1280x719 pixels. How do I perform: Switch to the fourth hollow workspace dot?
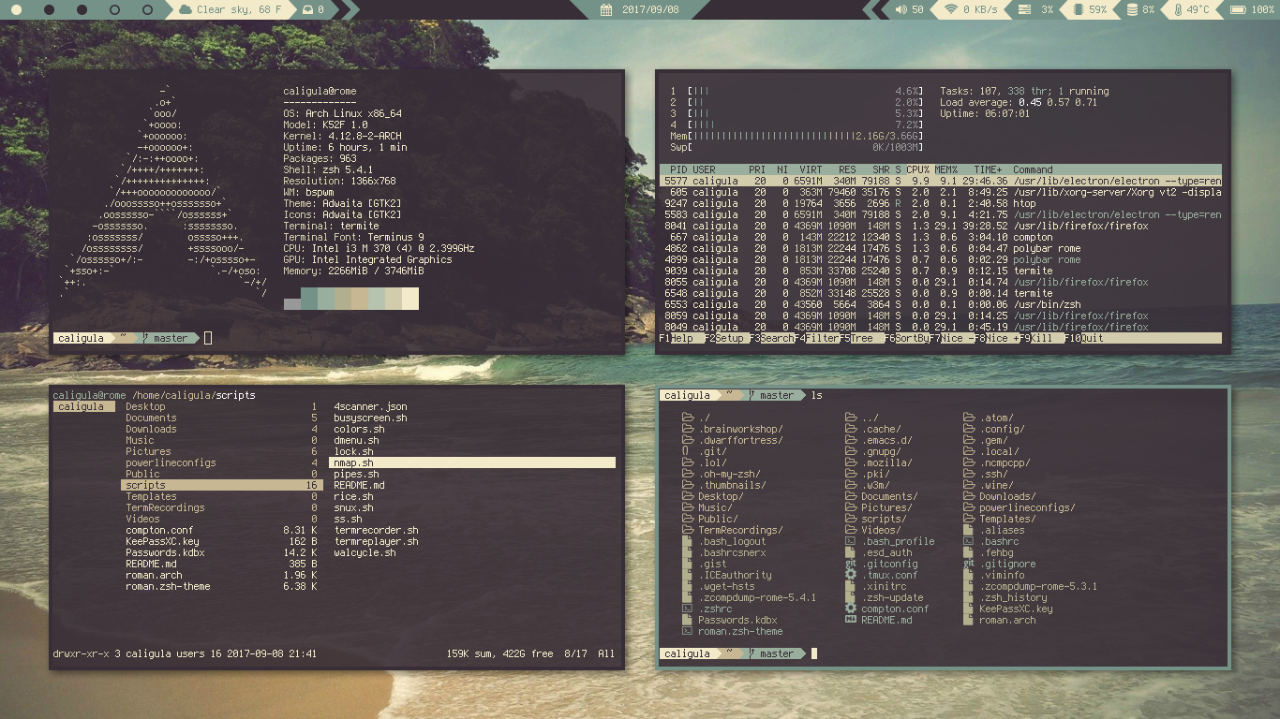114,9
